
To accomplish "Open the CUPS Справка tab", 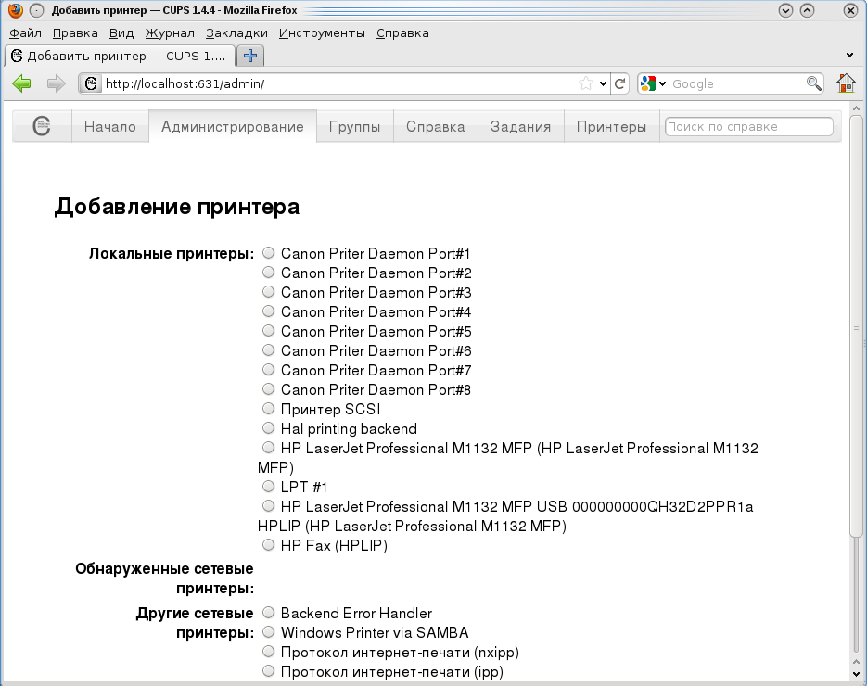I will tap(435, 126).
